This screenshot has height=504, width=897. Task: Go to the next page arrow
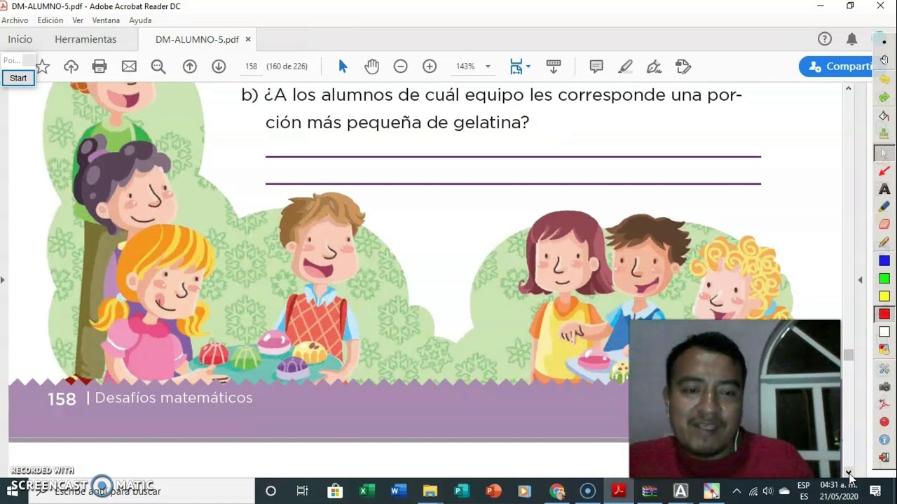(219, 66)
